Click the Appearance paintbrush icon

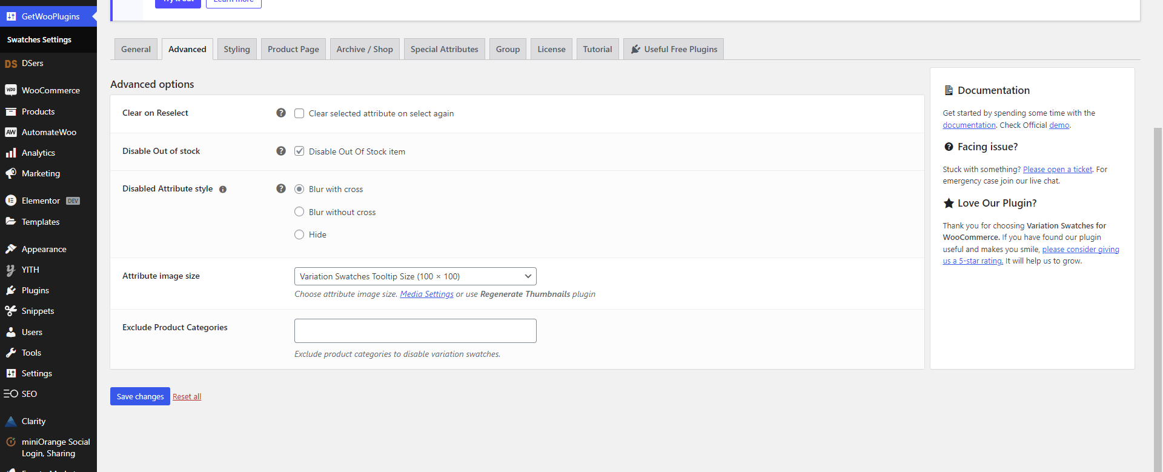point(11,249)
